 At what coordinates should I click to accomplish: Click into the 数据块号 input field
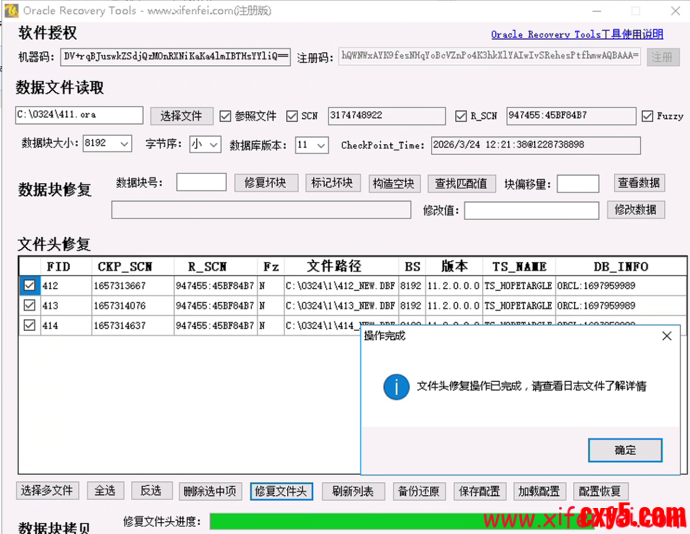pyautogui.click(x=201, y=183)
